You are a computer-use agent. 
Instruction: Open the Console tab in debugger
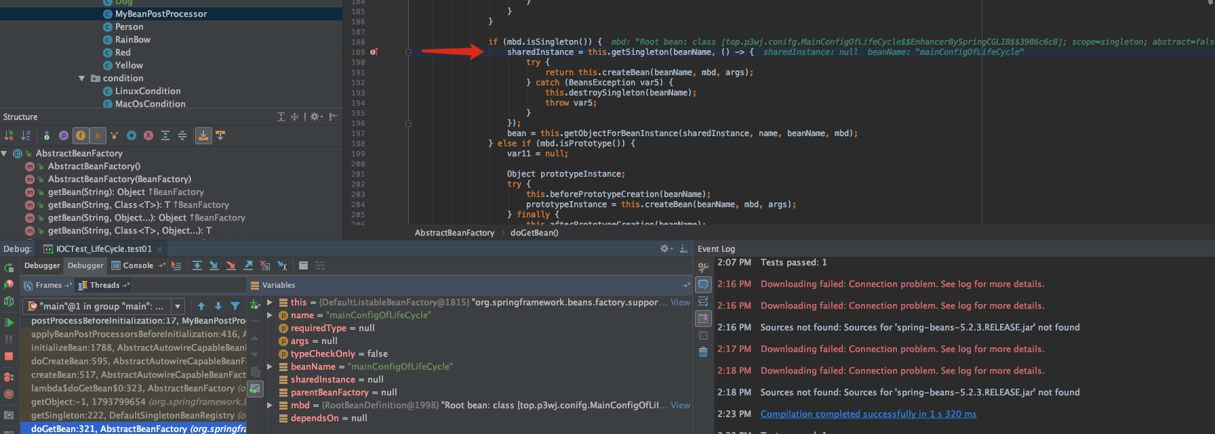[138, 265]
